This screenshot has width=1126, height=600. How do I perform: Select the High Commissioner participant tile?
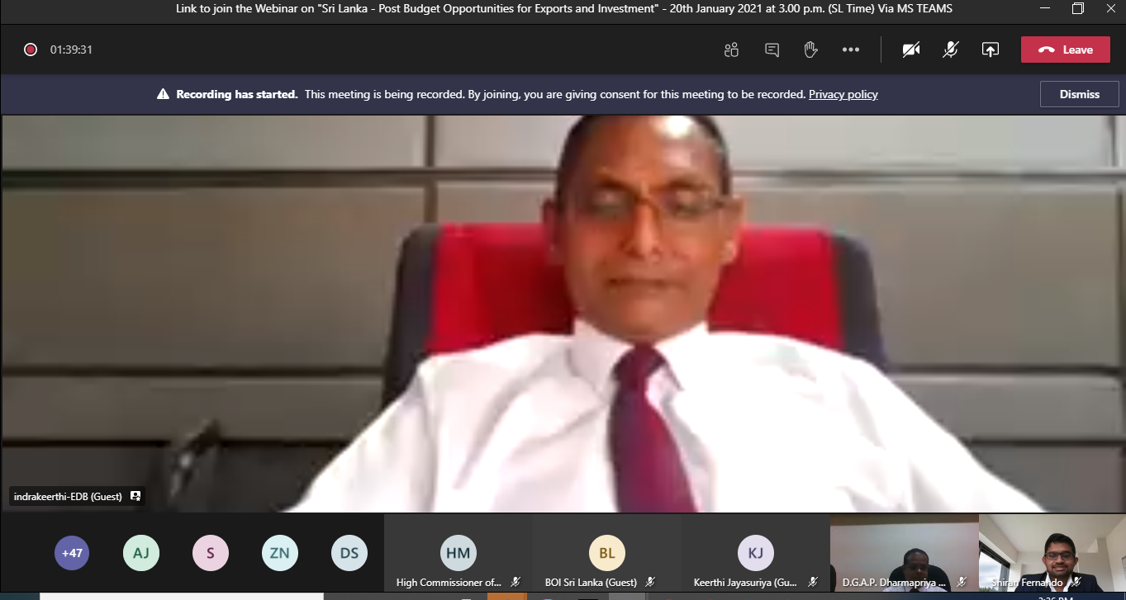(x=458, y=554)
